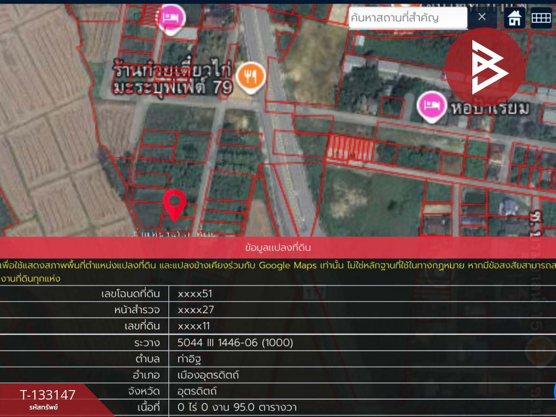Focus the ค้นหาสถานที่สำคัญ search field
The width and height of the screenshot is (556, 417).
[x=408, y=18]
